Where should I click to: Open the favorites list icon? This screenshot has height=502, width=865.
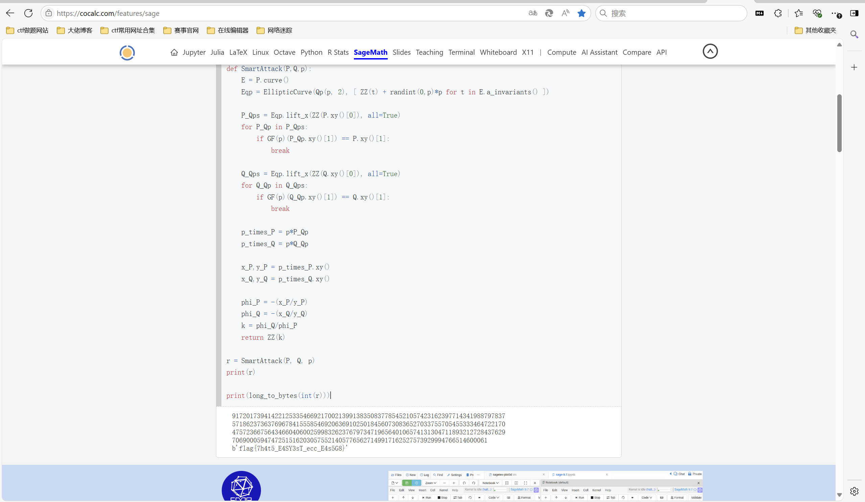pyautogui.click(x=799, y=13)
